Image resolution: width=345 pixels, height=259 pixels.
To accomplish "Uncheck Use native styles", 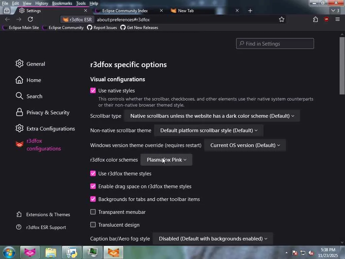I will click(93, 90).
